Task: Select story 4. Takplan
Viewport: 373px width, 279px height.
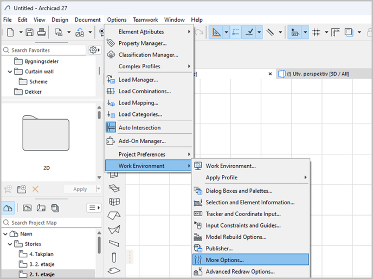Action: coord(36,254)
